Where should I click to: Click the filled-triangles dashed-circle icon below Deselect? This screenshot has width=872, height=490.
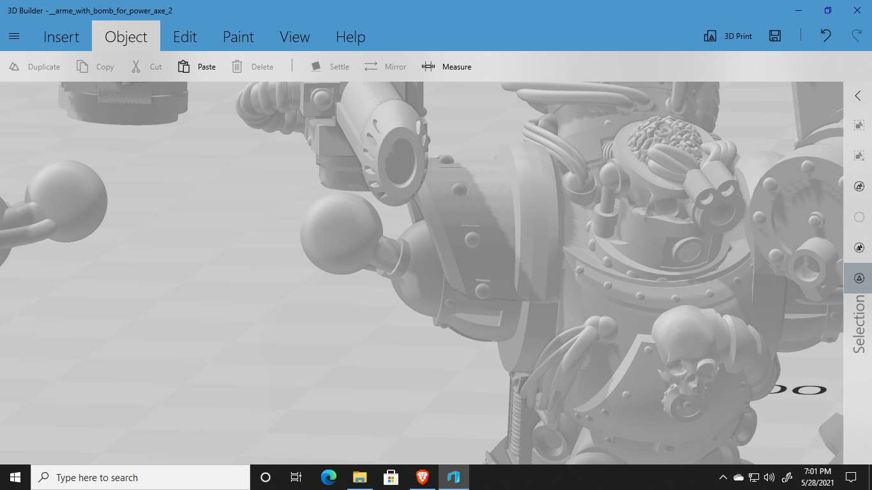859,248
